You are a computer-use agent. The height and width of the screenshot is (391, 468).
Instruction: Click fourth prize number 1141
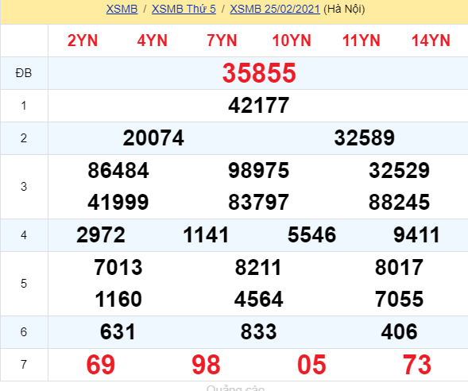(206, 235)
